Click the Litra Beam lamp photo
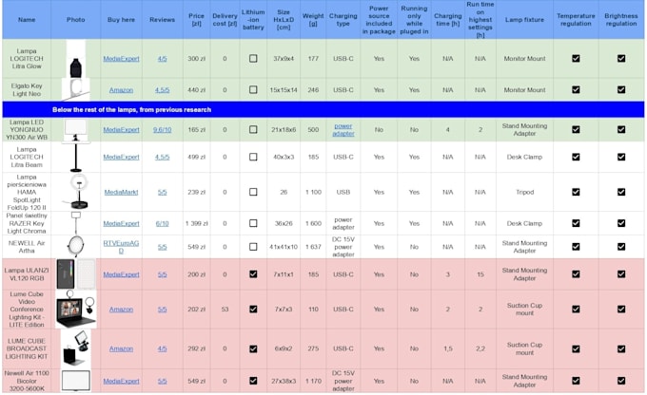The width and height of the screenshot is (647, 395). [76, 157]
